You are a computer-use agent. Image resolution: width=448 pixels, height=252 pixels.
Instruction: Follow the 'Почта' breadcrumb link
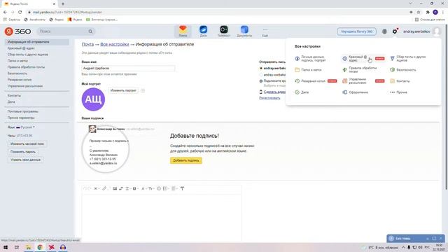pyautogui.click(x=87, y=44)
